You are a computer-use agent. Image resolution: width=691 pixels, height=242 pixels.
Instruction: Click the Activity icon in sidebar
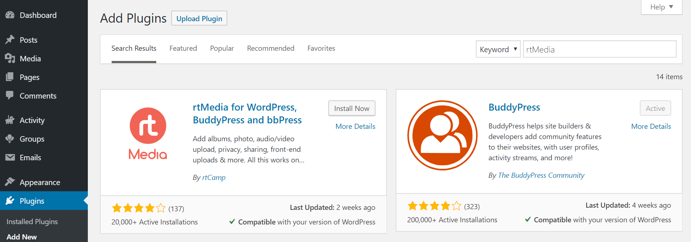tap(10, 120)
